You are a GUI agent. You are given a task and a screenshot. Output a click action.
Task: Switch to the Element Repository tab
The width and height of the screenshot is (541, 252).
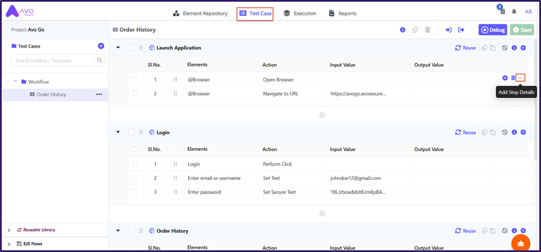200,13
